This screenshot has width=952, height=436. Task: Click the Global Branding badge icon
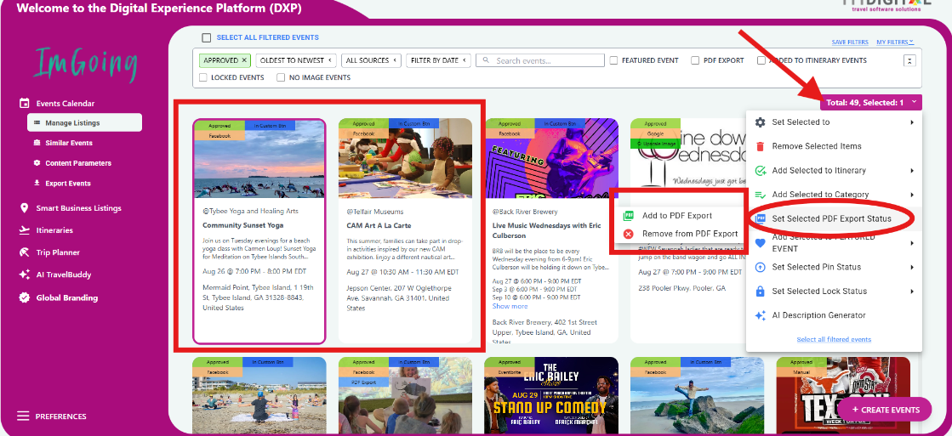point(25,297)
